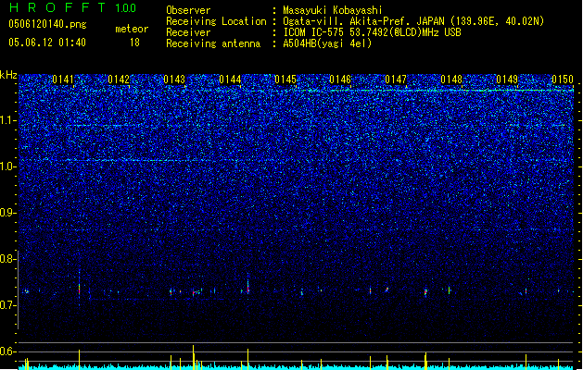Click the Receiving antenna label

tap(213, 43)
